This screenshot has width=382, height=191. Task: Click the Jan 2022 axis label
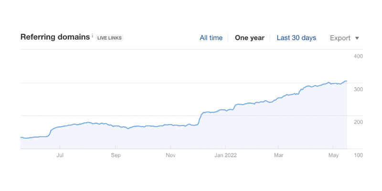click(225, 156)
